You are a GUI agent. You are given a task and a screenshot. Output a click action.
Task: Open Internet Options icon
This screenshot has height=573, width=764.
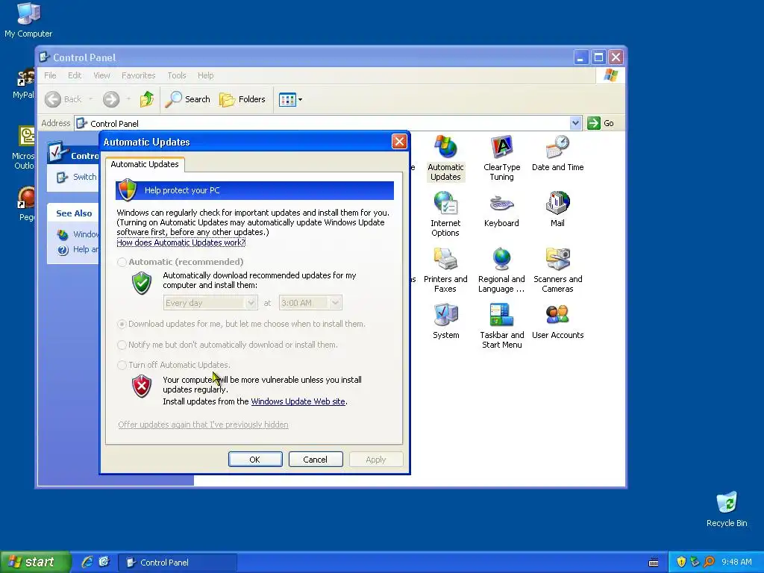point(445,214)
